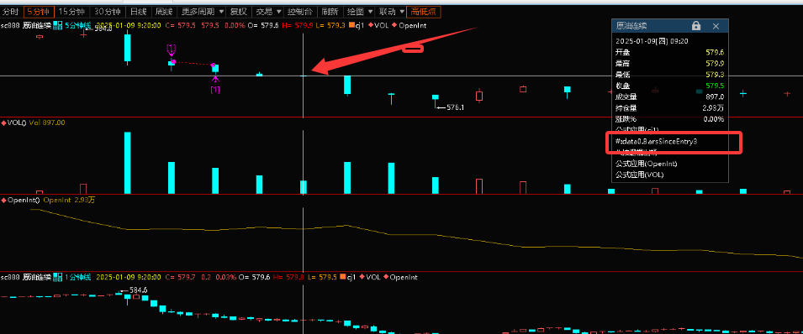Screen dimensions: 803x334
Task: Click the red diamond before OpenInt in header
Action: 394,25
